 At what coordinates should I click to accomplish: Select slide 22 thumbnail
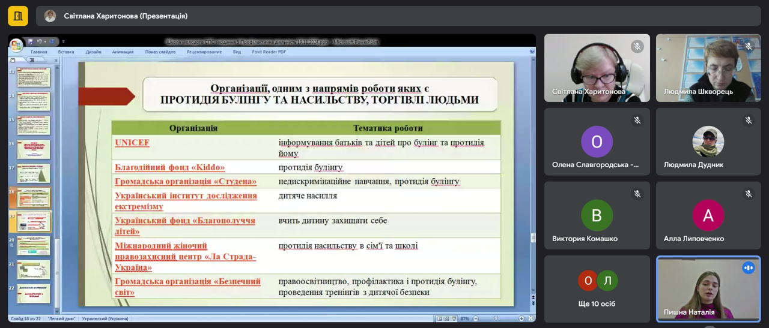click(34, 294)
